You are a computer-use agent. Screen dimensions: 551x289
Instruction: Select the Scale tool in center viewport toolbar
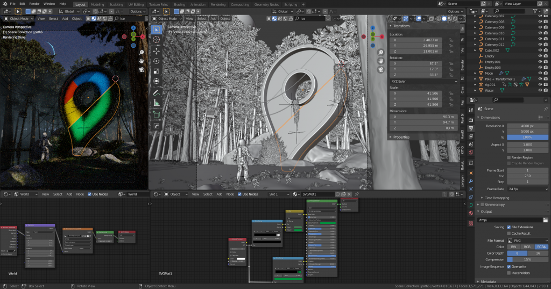157,71
